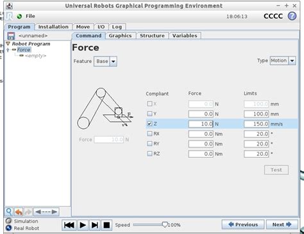Enable compliance on Y axis
Screen dimensions: 304x234
(149, 113)
